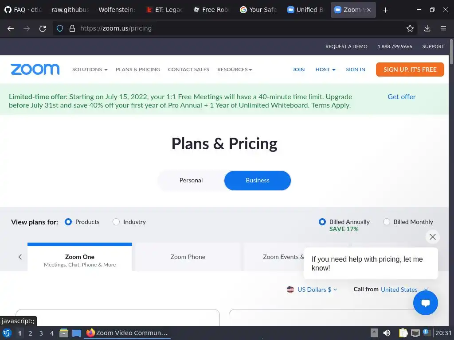Close the active Zoom tab

(x=369, y=10)
